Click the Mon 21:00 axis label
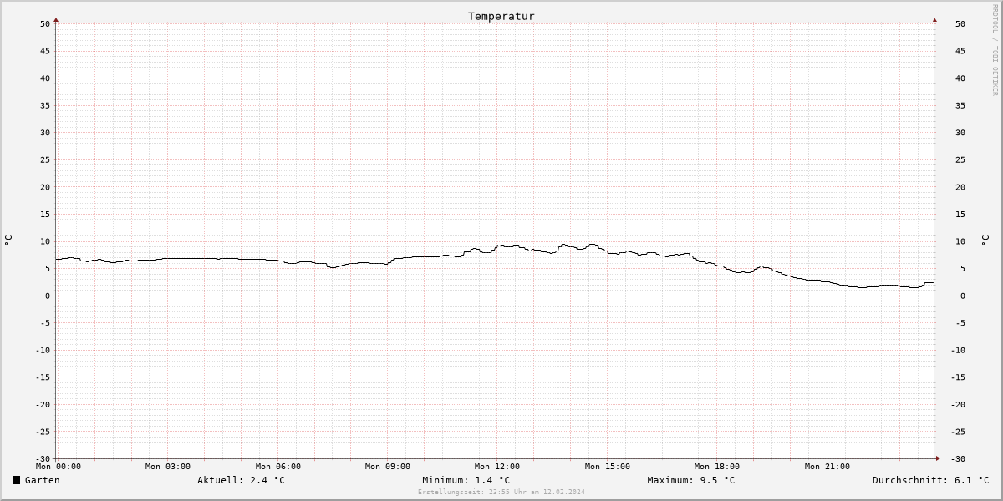Image resolution: width=1003 pixels, height=501 pixels. [827, 467]
